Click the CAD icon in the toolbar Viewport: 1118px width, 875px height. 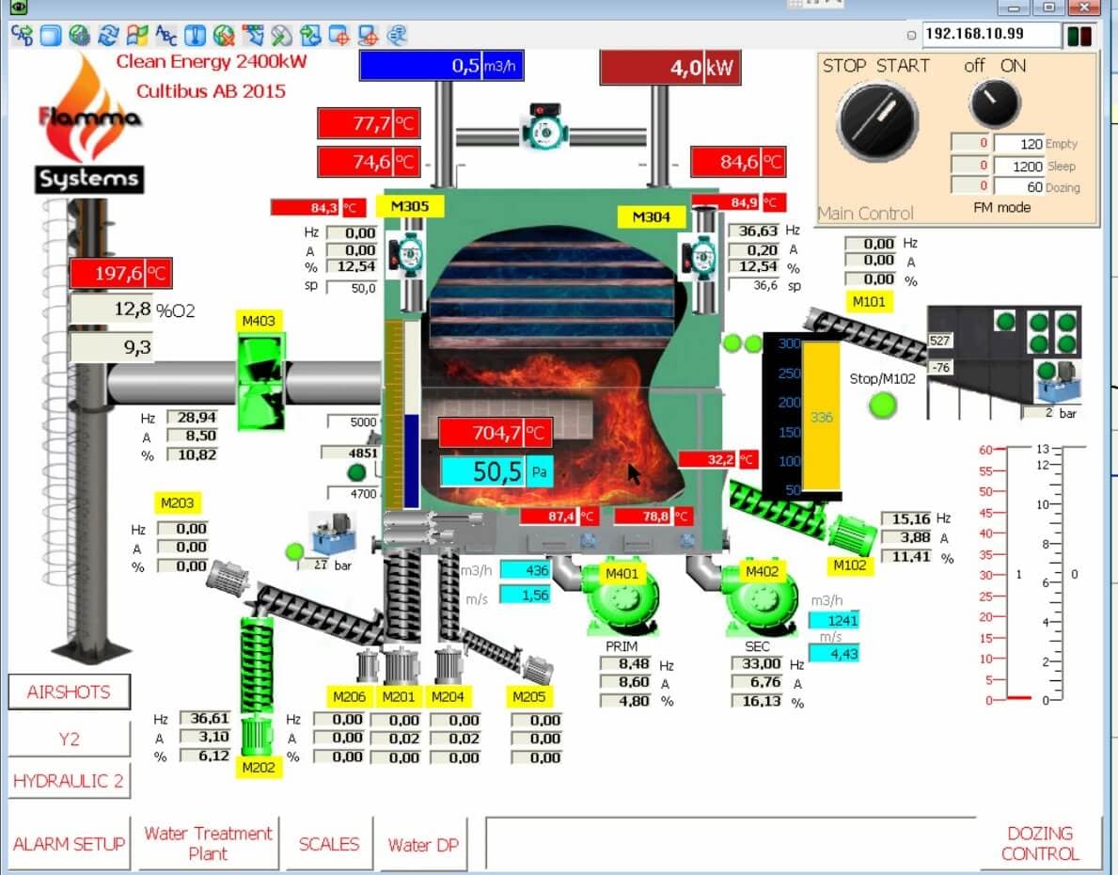(x=22, y=36)
